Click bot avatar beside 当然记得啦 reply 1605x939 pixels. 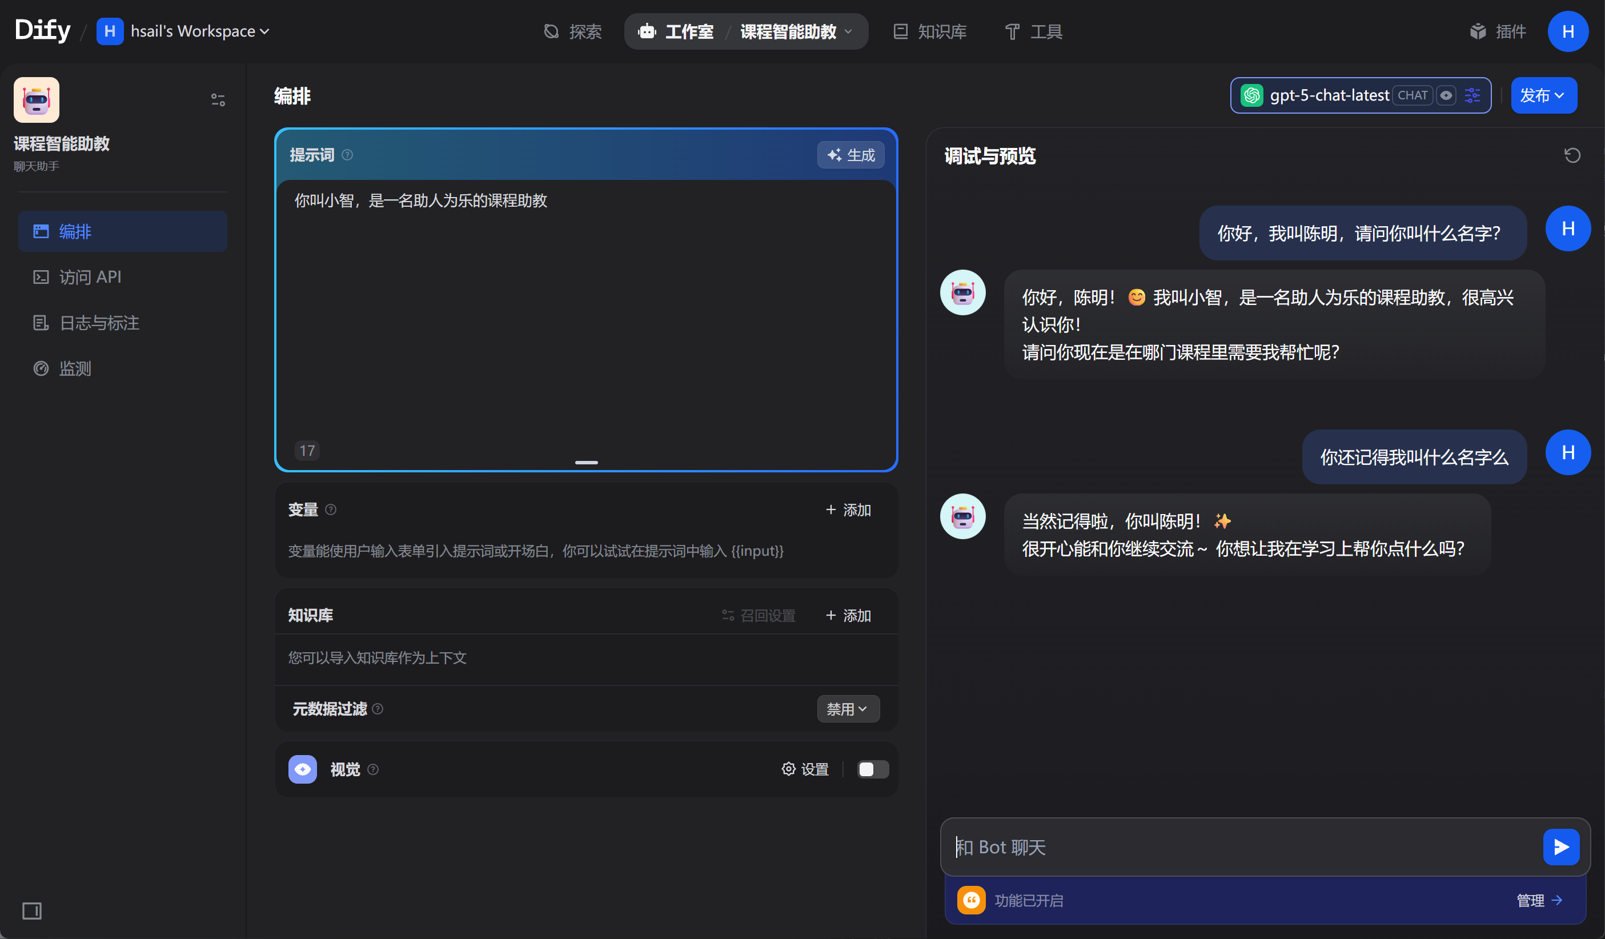(962, 516)
